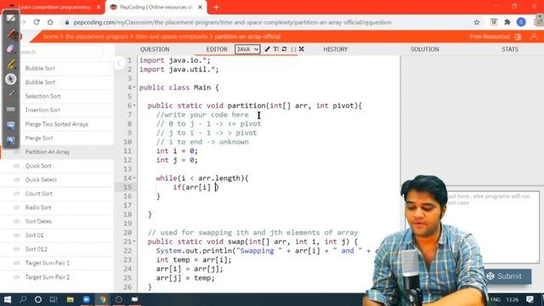Fold the swap method at line 21
The width and height of the screenshot is (544, 306).
click(x=134, y=241)
